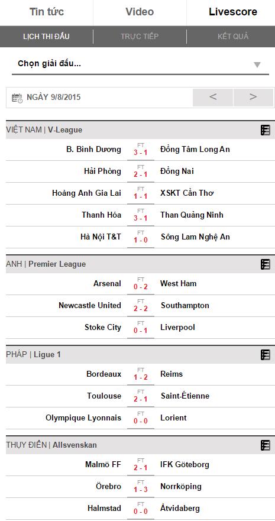Screen dimensions: 275x521
Task: Select the Lịch thi đấu sub-tab
Action: pos(47,37)
